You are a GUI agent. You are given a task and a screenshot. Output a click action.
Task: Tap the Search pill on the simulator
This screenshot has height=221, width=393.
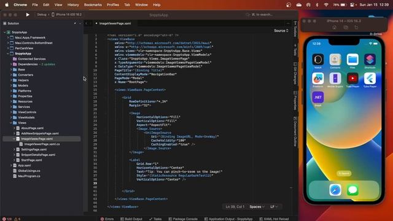pos(344,173)
